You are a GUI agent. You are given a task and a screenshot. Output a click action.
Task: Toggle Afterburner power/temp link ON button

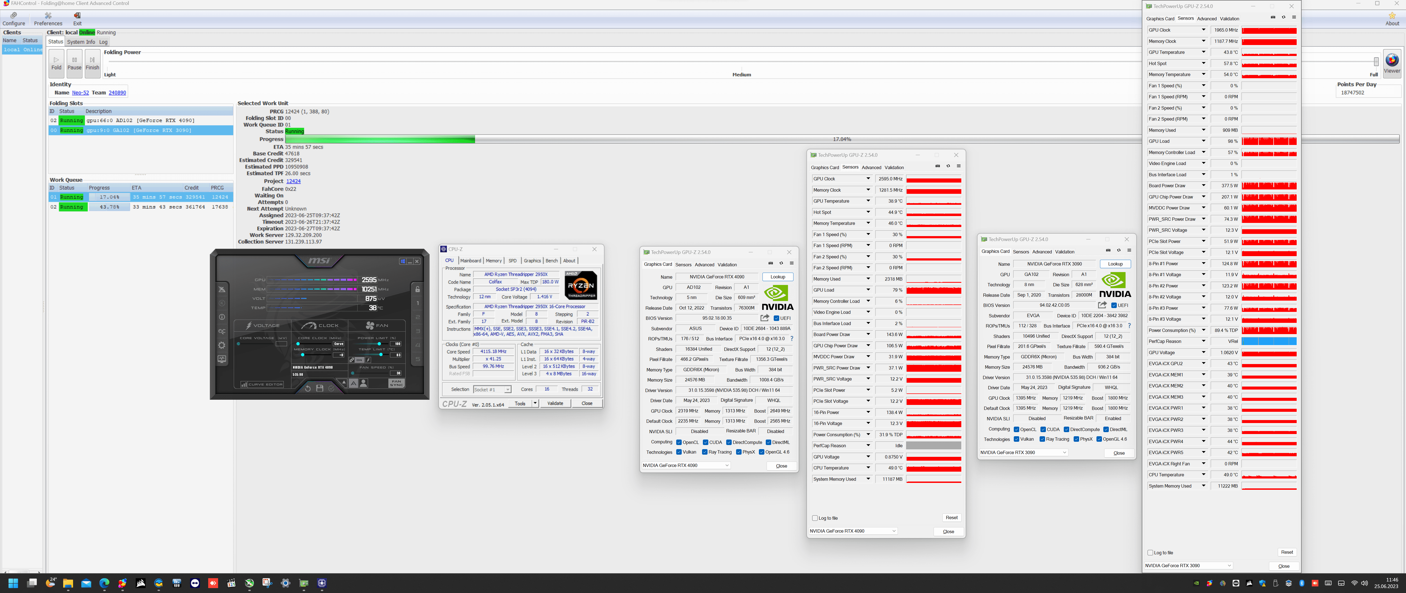pyautogui.click(x=359, y=360)
